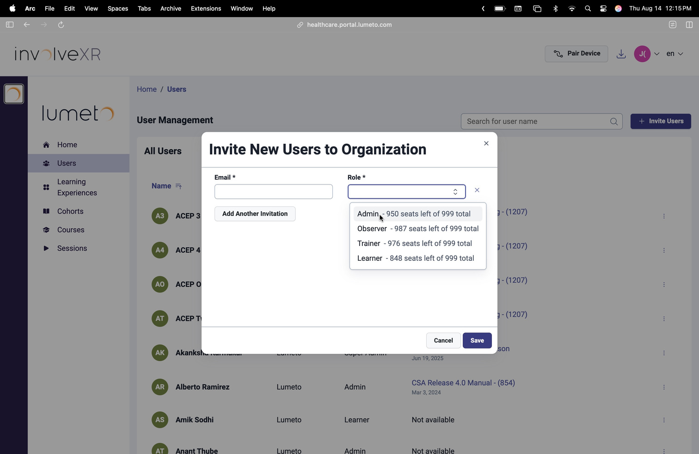Expand the en language dropdown
699x454 pixels.
pyautogui.click(x=674, y=54)
